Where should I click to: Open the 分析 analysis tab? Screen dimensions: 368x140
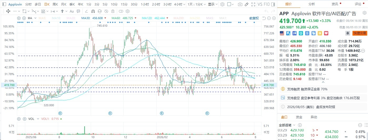click(x=311, y=4)
